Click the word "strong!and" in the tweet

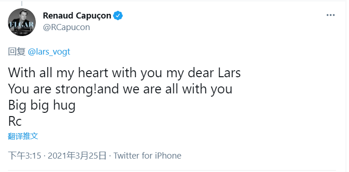coord(87,90)
